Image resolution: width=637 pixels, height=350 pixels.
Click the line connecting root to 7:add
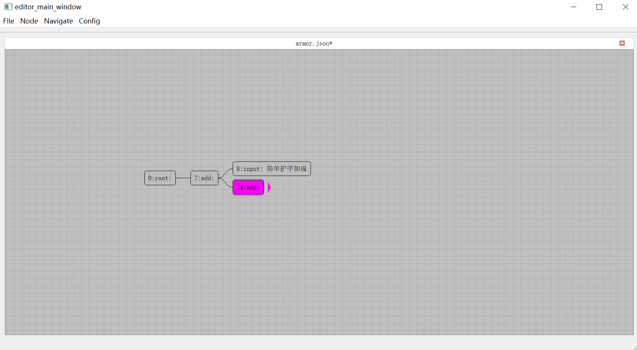tap(183, 178)
